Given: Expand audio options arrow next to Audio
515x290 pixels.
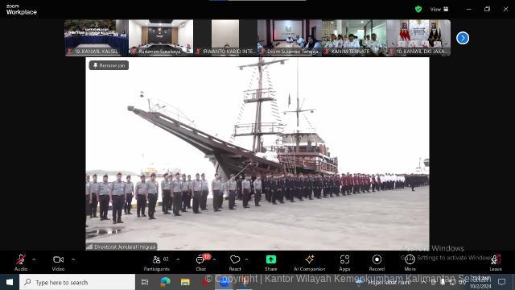Looking at the screenshot, I should 34,259.
